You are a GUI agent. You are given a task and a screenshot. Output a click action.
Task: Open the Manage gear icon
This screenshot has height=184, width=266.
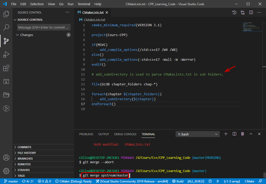click(6, 171)
